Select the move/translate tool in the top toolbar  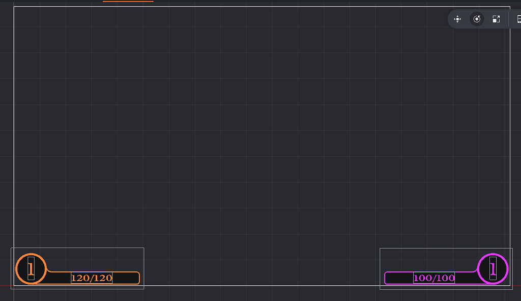457,19
